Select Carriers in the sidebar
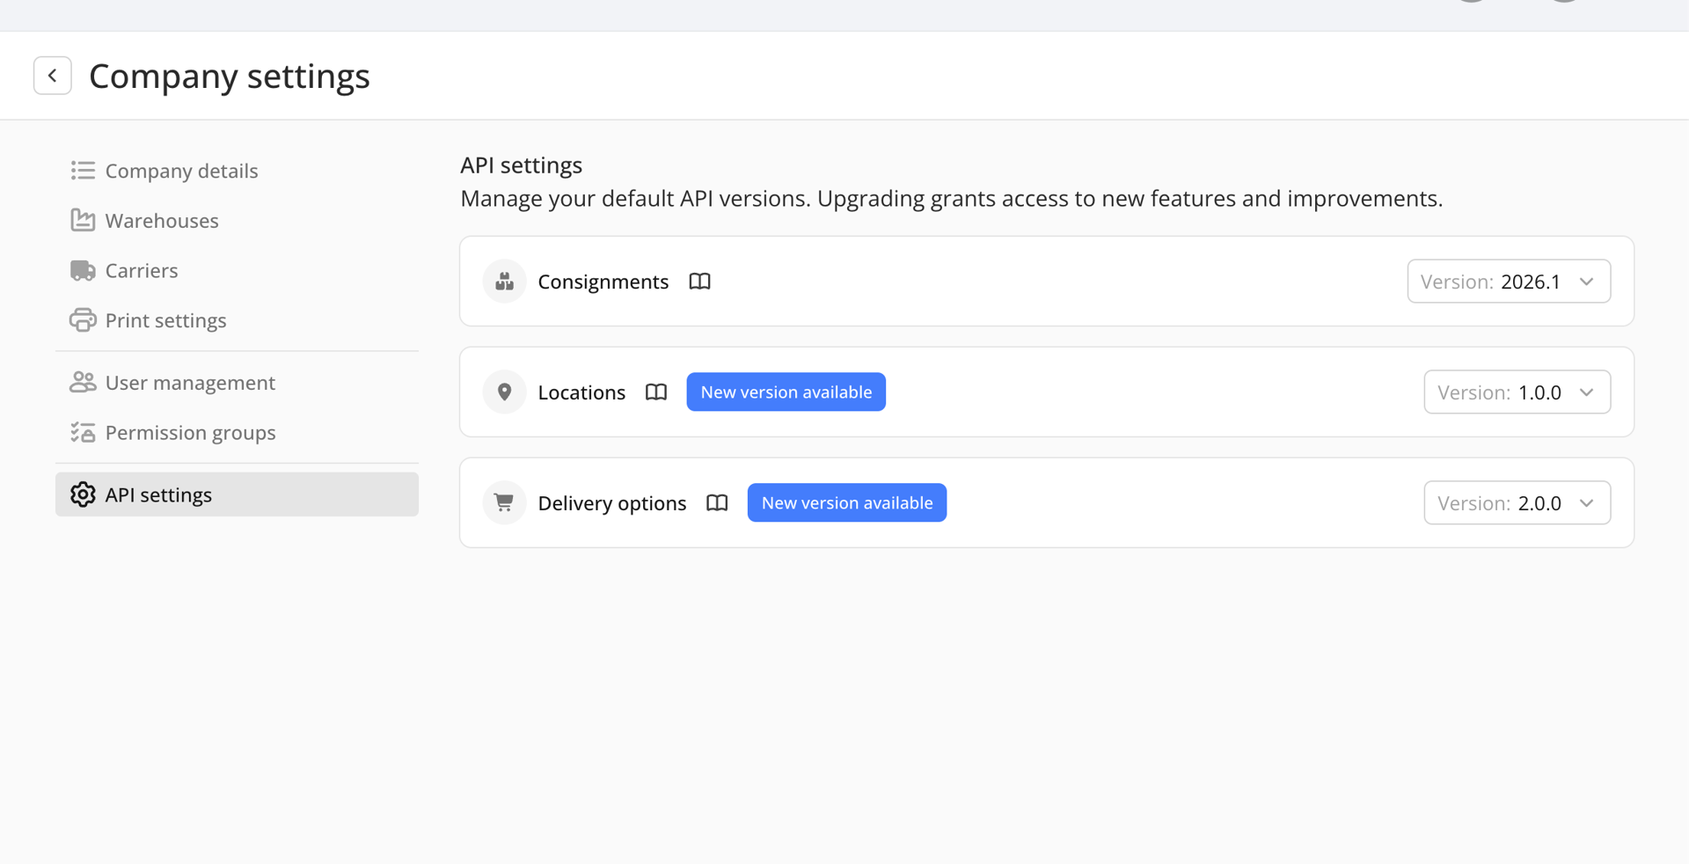The height and width of the screenshot is (864, 1689). [237, 271]
